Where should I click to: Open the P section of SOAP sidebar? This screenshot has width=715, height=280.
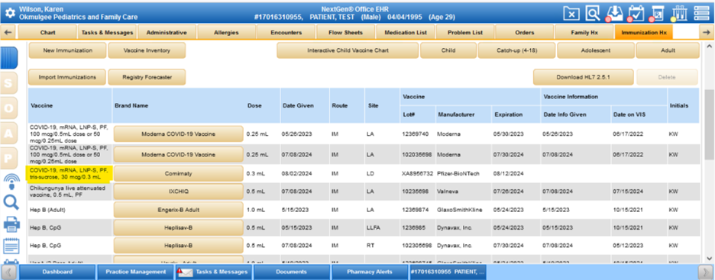pos(9,158)
